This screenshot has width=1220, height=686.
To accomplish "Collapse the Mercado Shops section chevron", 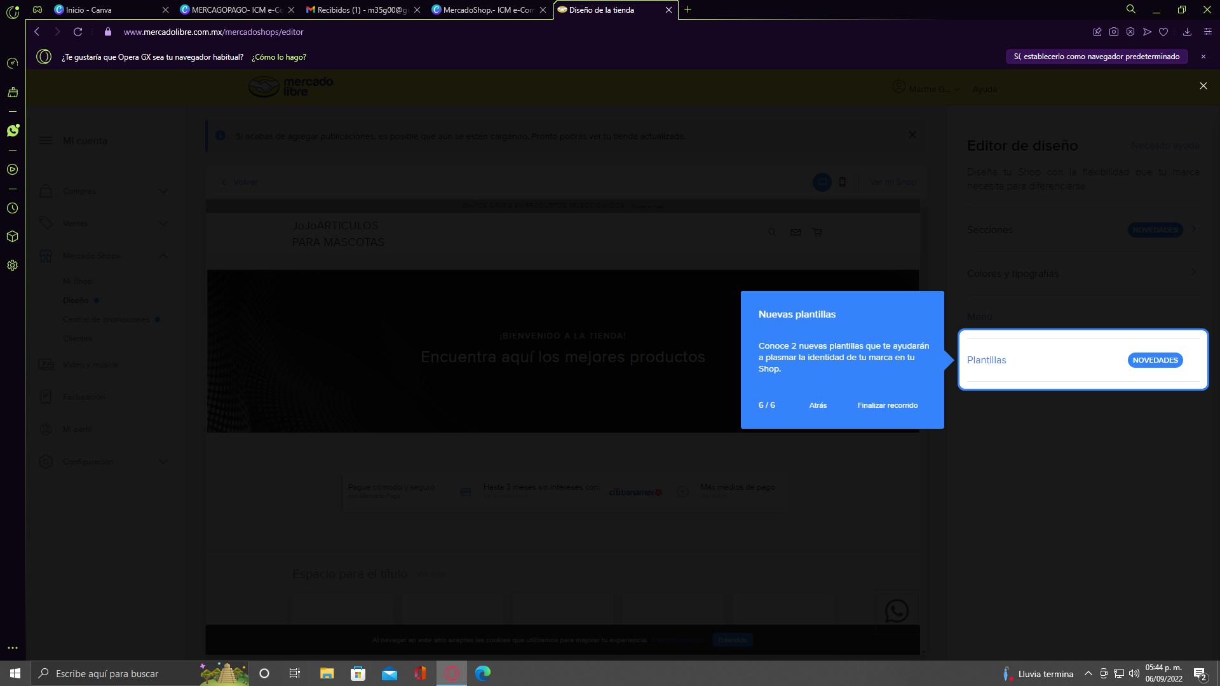I will pos(163,256).
